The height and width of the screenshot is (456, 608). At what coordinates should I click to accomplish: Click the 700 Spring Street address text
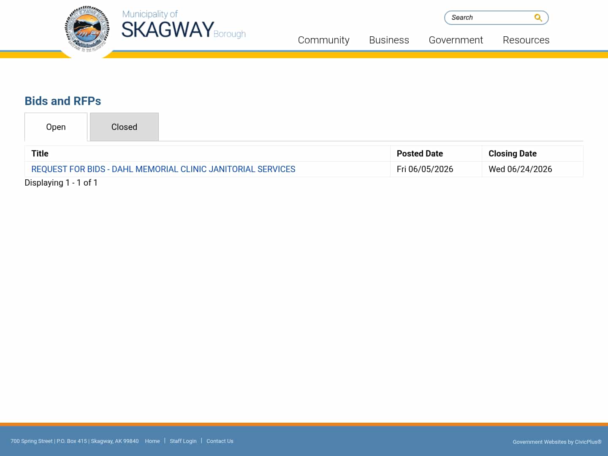[x=74, y=441]
